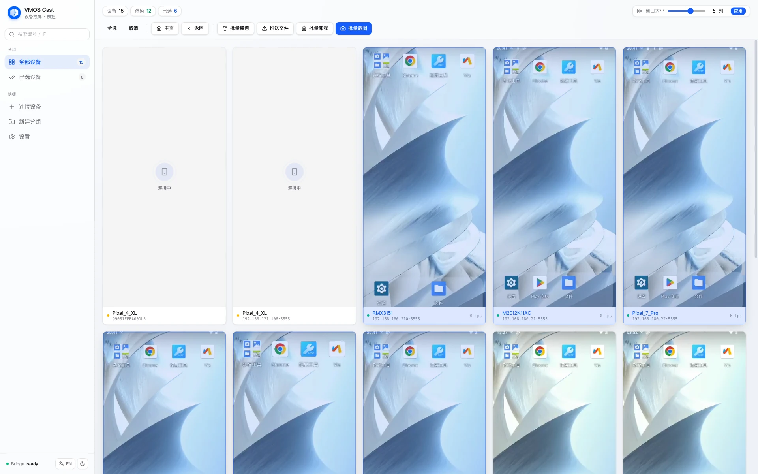Open 设置 in the sidebar

pyautogui.click(x=47, y=137)
